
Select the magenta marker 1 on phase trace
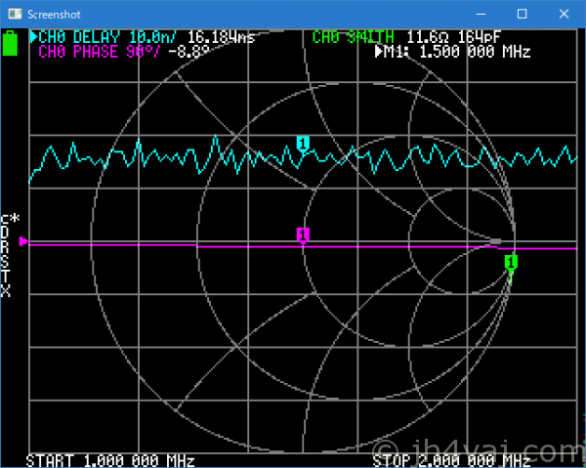pos(303,234)
